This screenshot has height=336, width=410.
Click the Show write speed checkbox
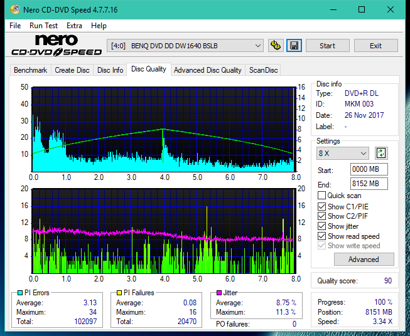point(321,246)
